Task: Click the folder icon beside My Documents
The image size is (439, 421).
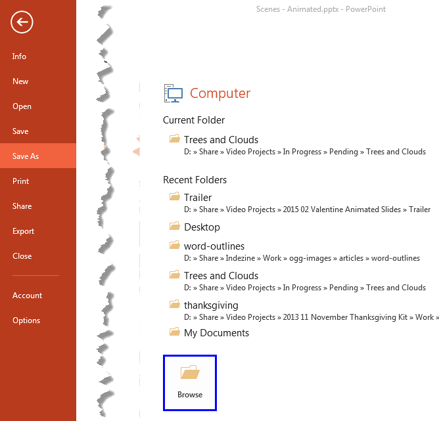Action: [174, 332]
